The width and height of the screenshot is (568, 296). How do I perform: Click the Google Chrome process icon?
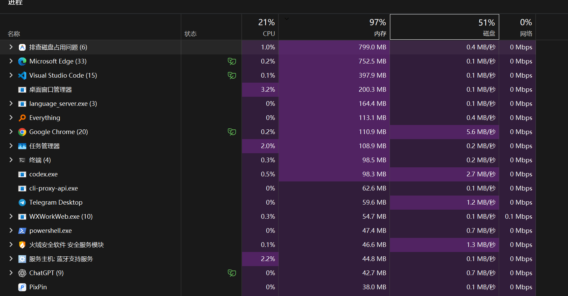point(22,132)
